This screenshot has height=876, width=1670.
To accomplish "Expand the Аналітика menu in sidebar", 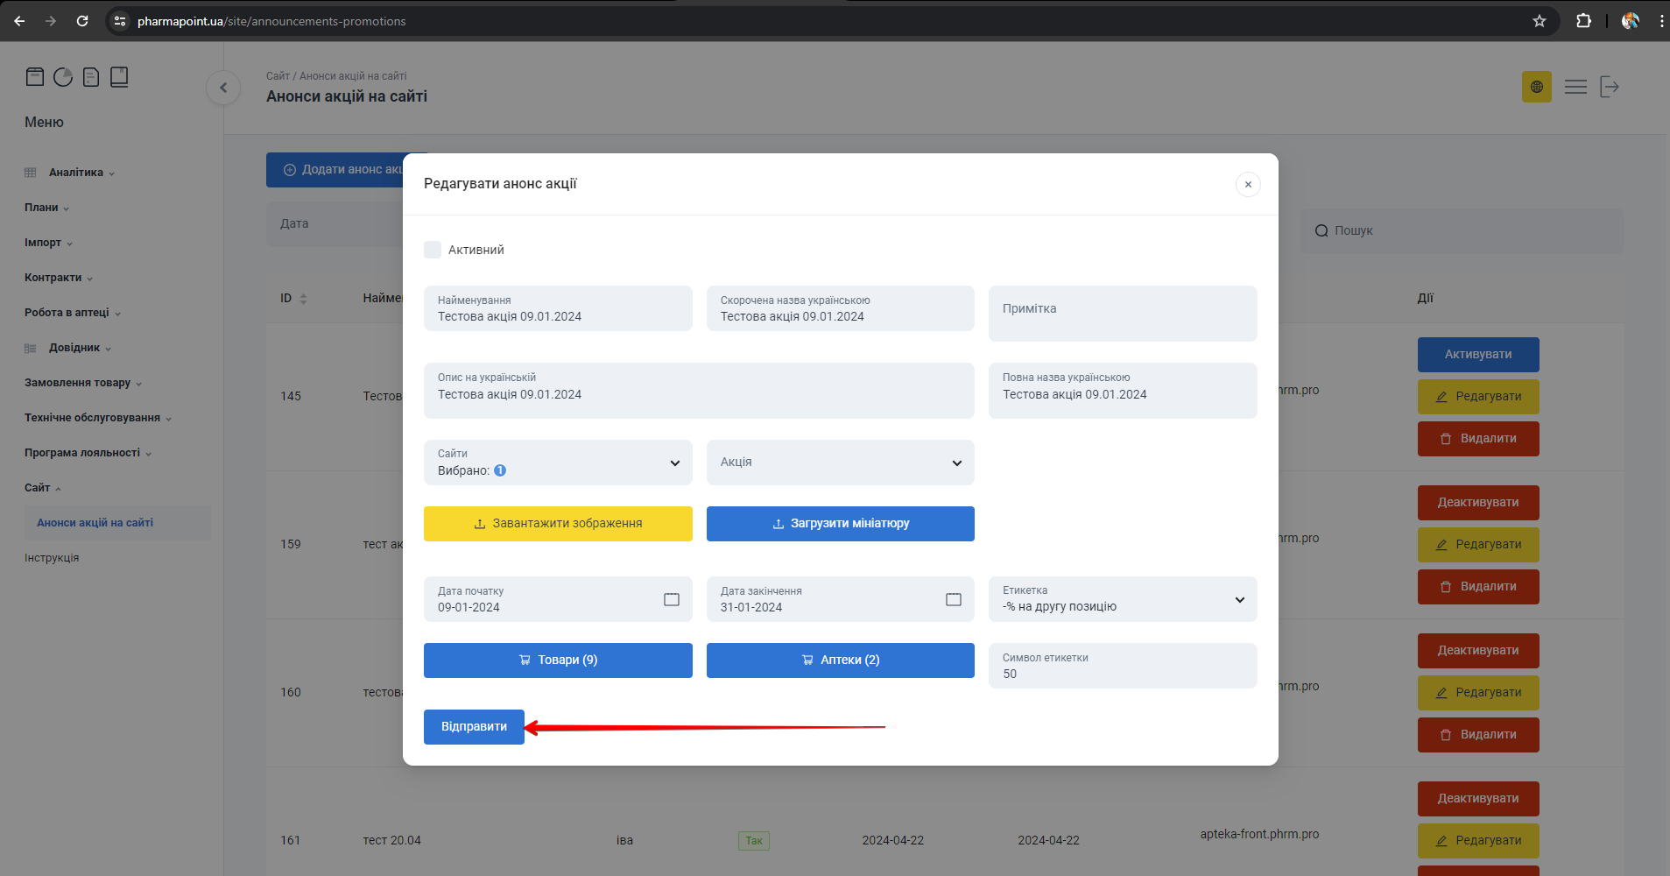I will pyautogui.click(x=76, y=173).
